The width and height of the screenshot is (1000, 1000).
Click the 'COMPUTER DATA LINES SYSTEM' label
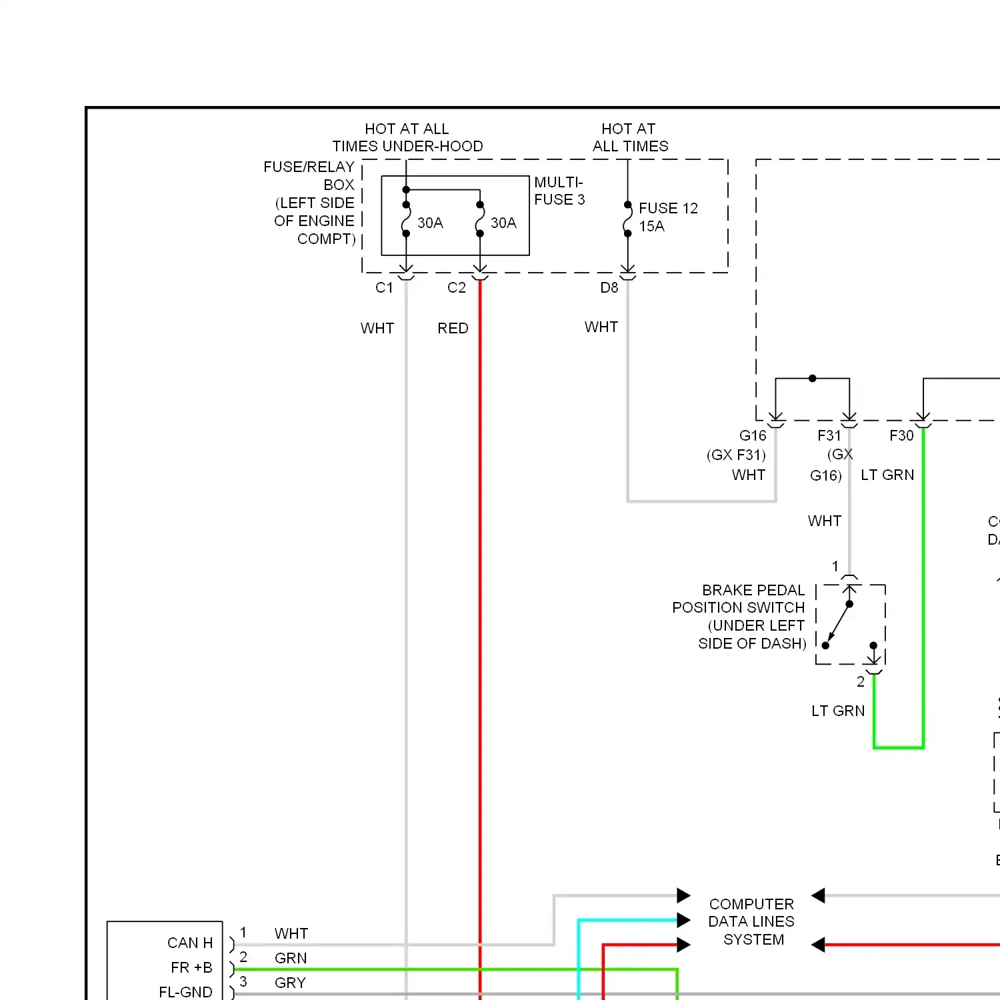click(x=752, y=922)
